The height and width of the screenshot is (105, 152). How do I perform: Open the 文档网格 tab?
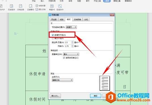tap(77, 19)
